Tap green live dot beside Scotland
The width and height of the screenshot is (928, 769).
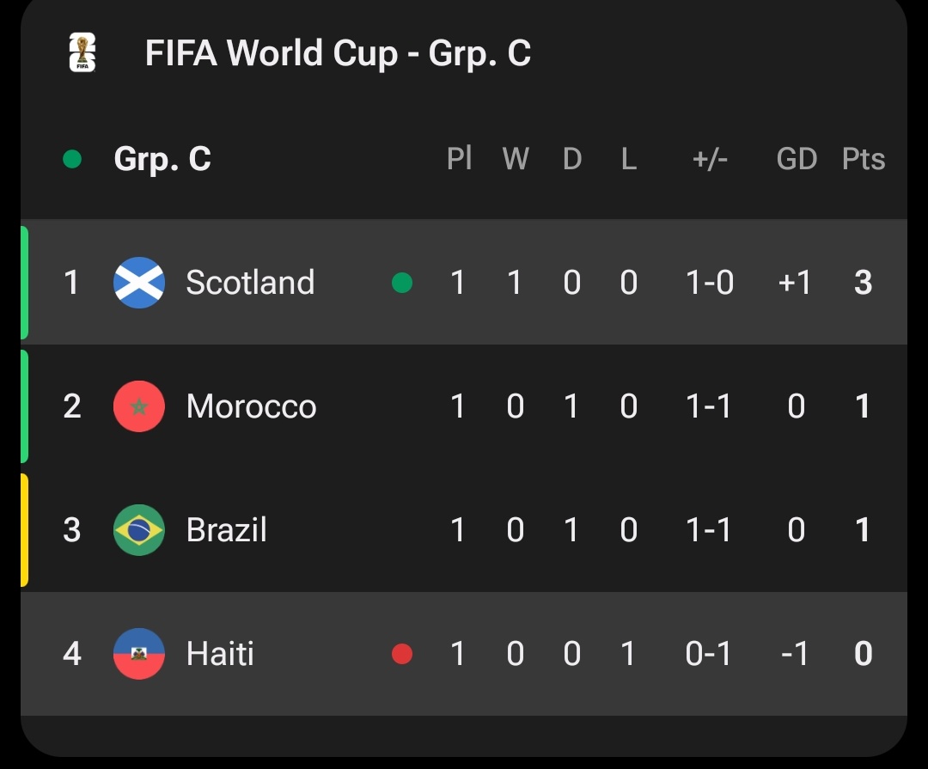click(402, 283)
